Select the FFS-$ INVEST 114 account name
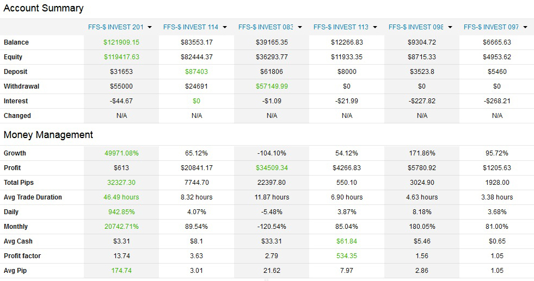534x281 pixels. click(x=191, y=27)
